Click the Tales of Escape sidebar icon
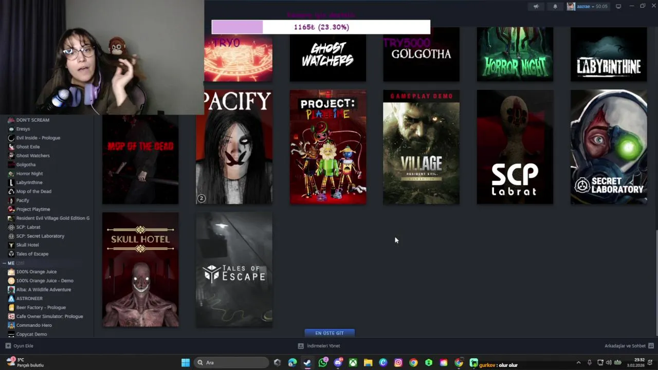This screenshot has width=658, height=370. pos(11,254)
